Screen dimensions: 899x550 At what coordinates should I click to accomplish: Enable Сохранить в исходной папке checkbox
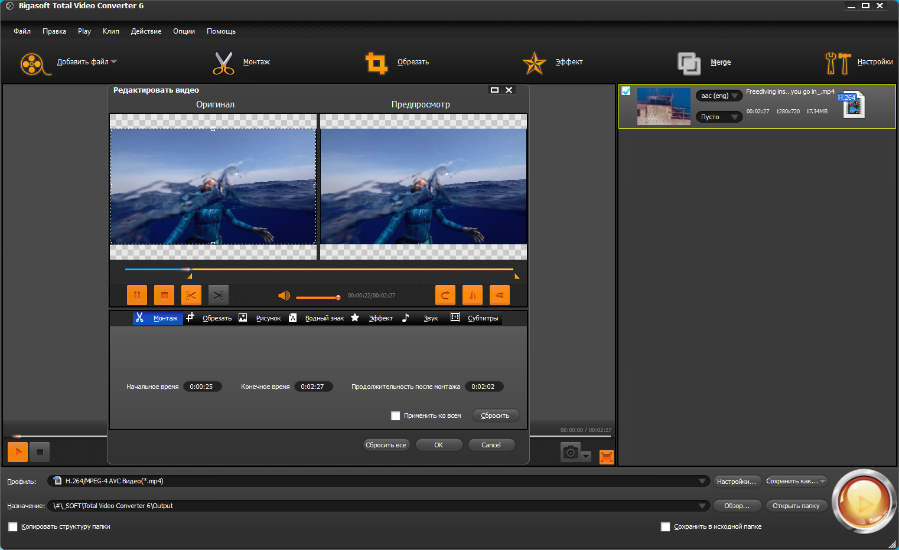click(666, 527)
